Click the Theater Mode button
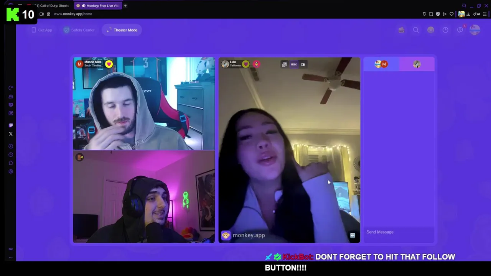The image size is (491, 276). click(122, 30)
